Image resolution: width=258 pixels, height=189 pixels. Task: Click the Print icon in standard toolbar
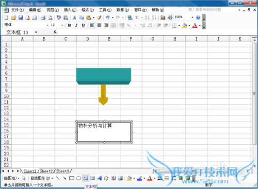[43, 18]
